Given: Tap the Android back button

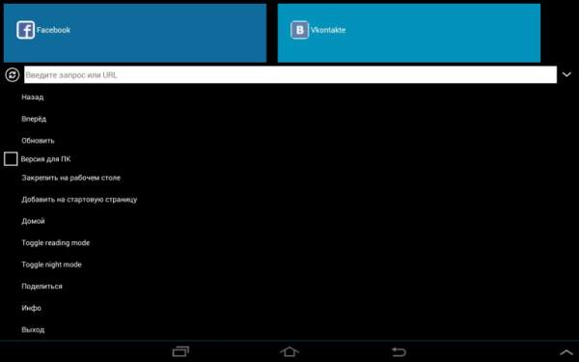Looking at the screenshot, I should (399, 351).
